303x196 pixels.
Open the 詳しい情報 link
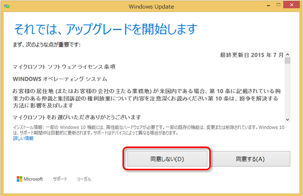[x=23, y=138]
